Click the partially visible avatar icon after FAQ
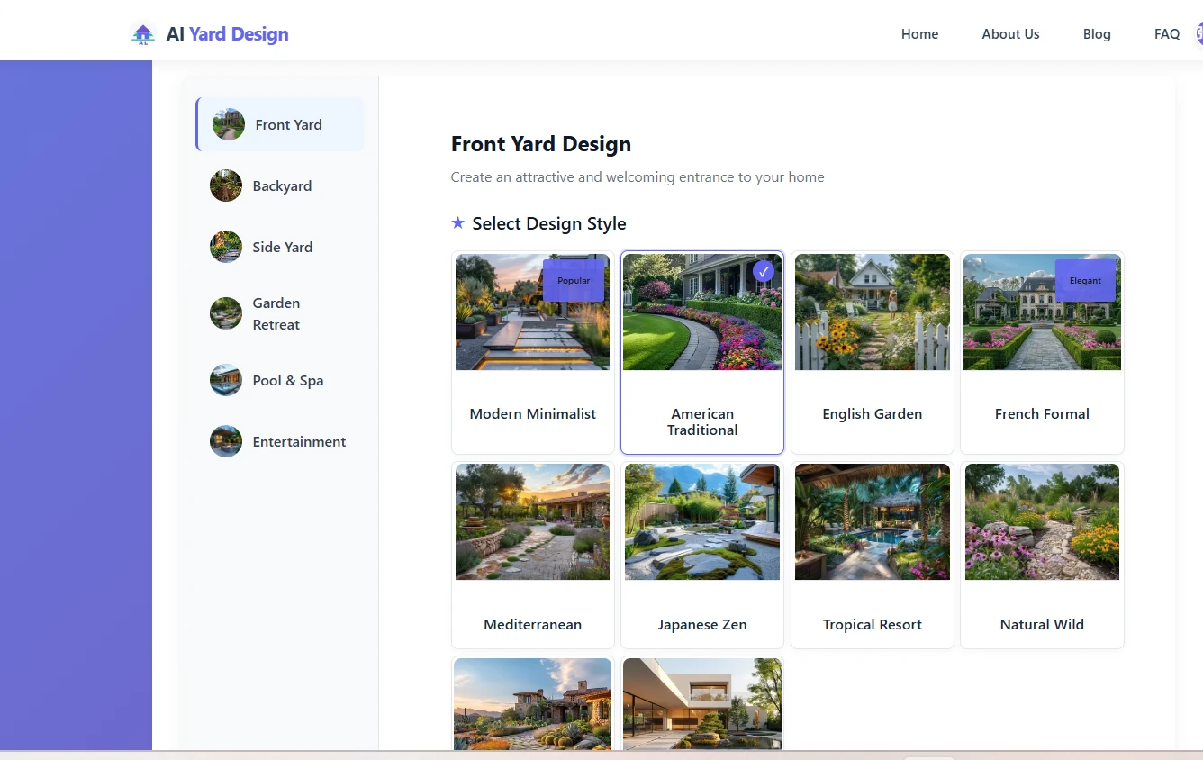Image resolution: width=1203 pixels, height=760 pixels. (1198, 34)
